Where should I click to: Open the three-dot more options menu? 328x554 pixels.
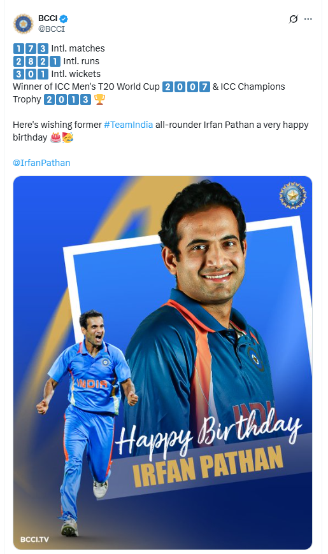(308, 18)
